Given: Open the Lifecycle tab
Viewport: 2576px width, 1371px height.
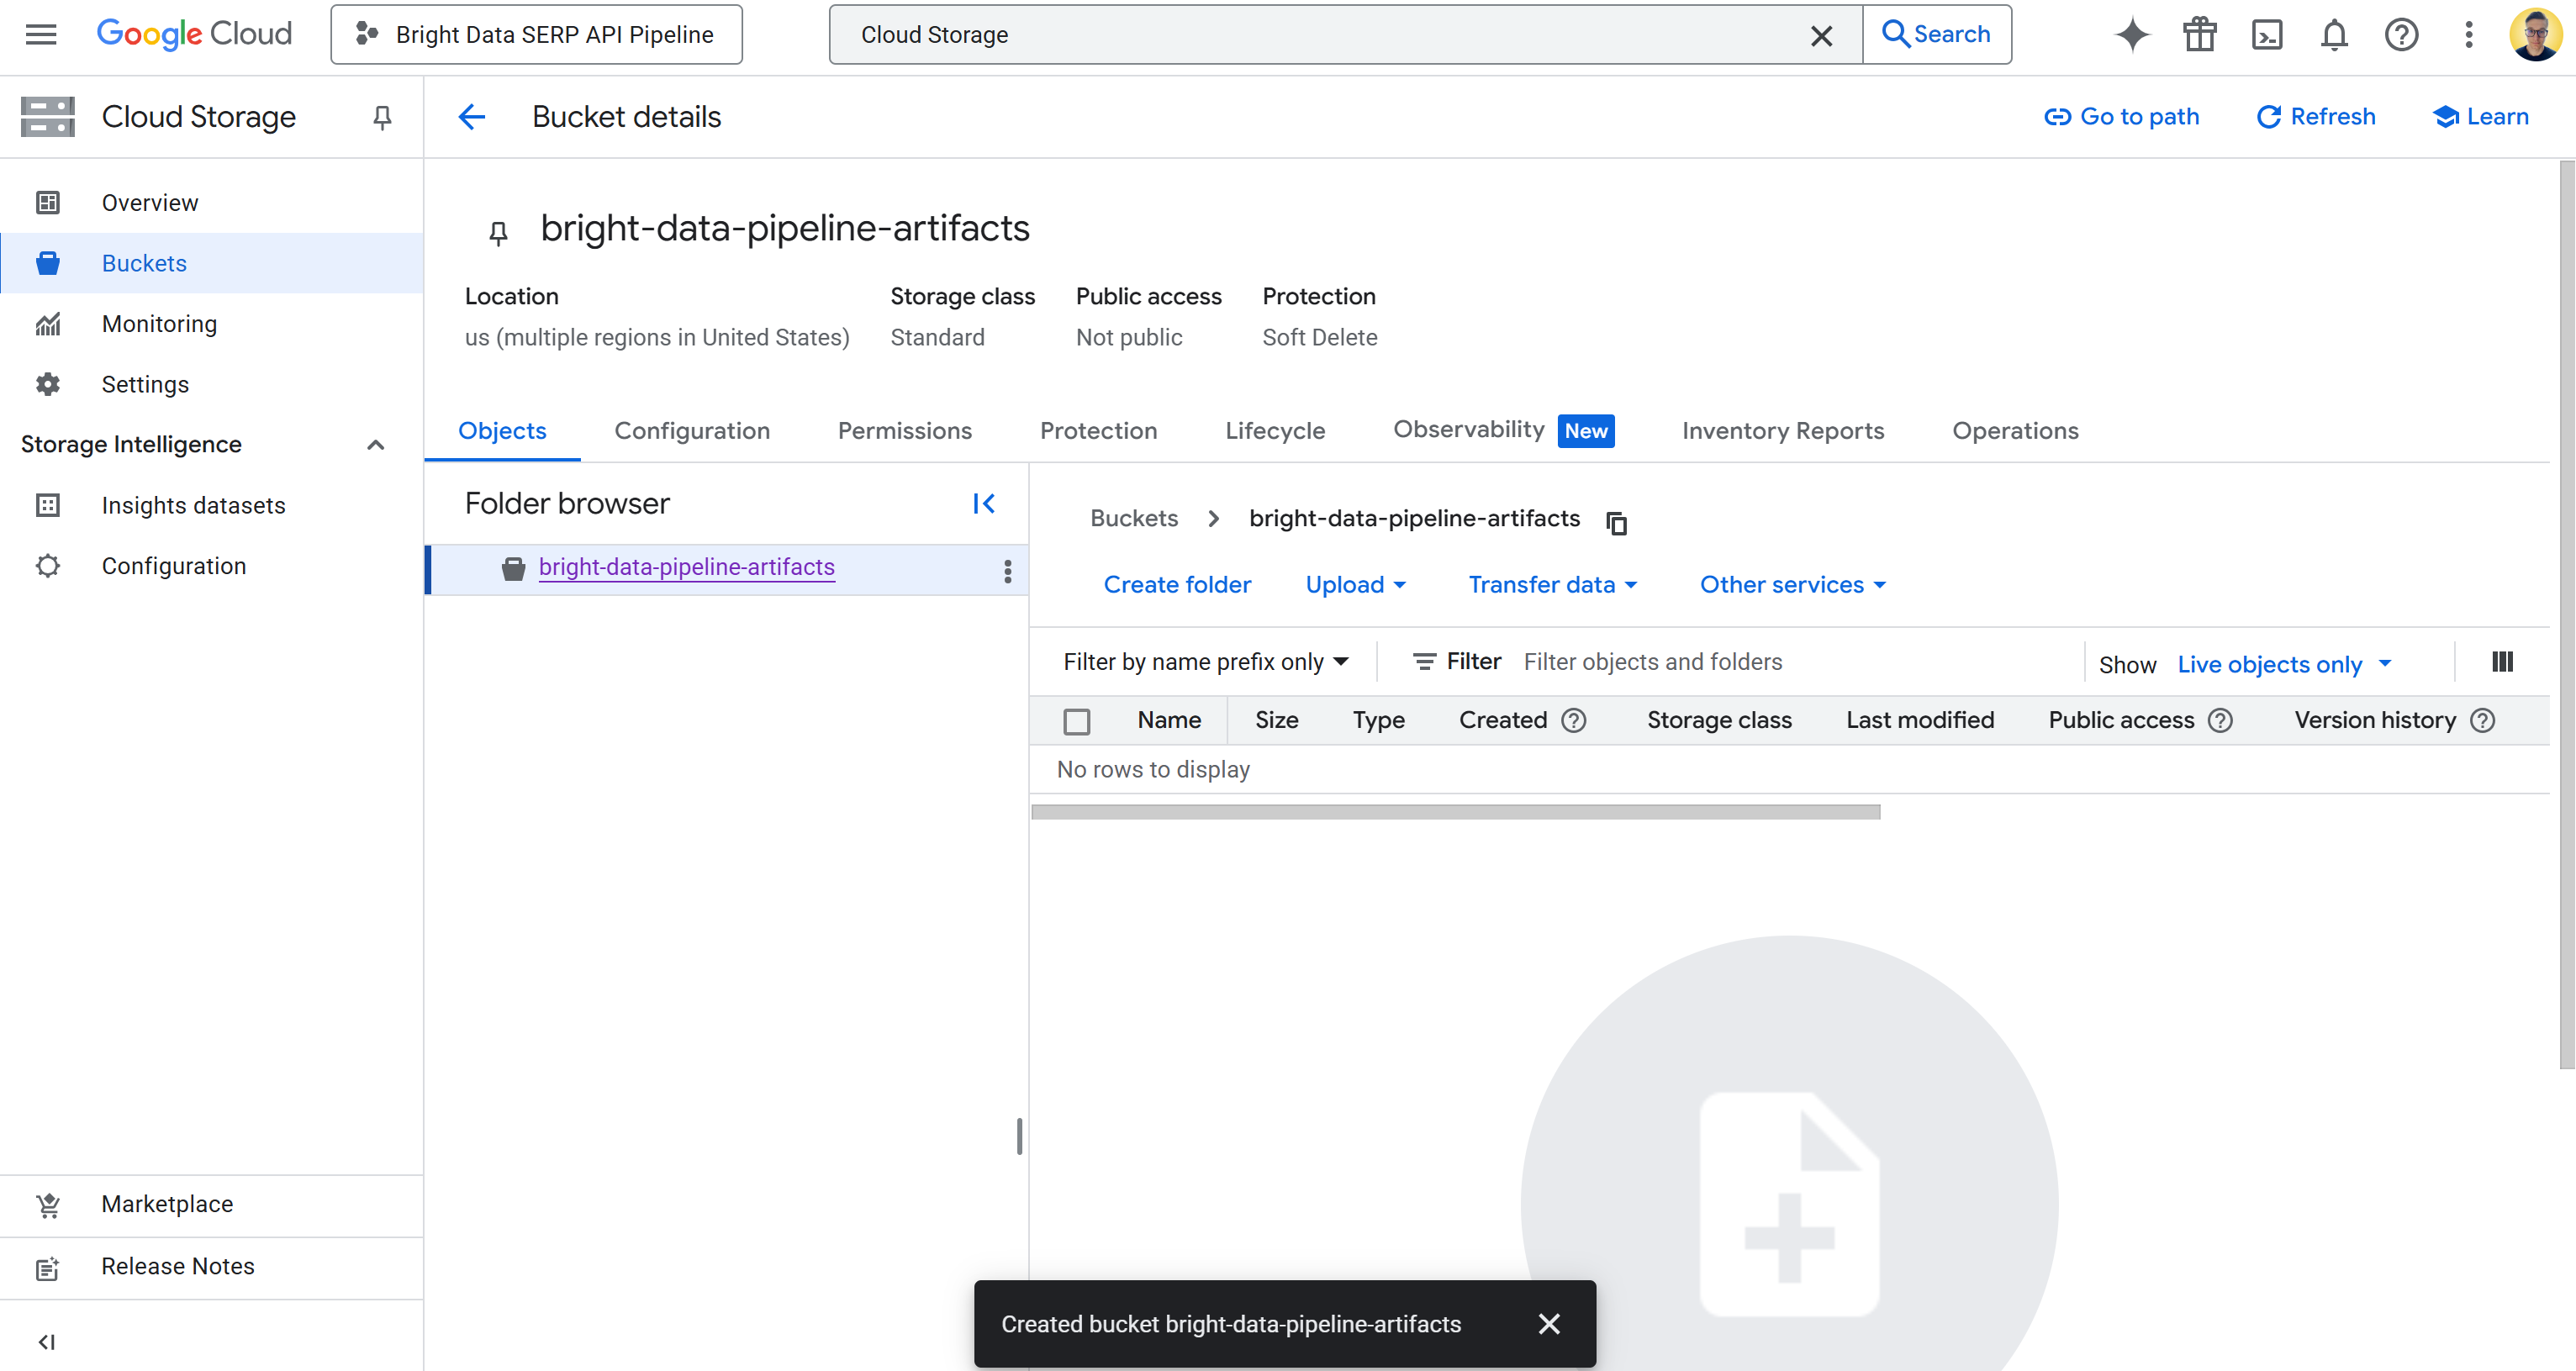Looking at the screenshot, I should [1274, 430].
